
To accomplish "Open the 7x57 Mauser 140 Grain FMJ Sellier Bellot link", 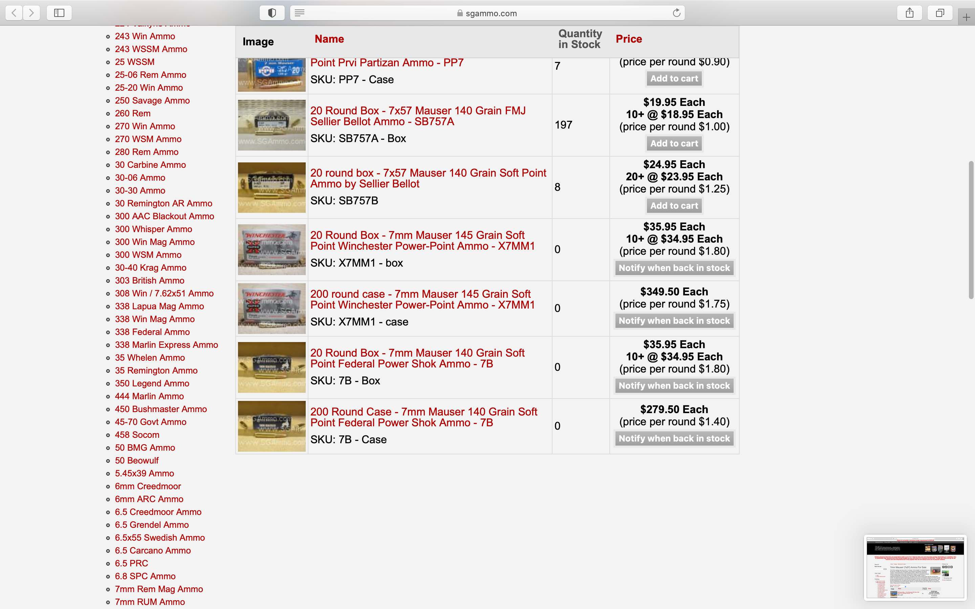I will 418,116.
